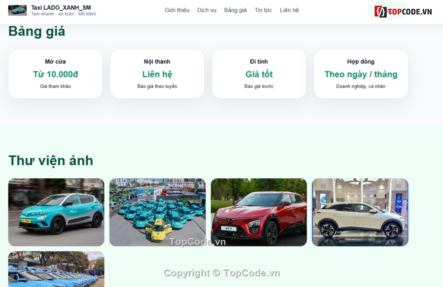Select the Mở cửa price card

coord(55,74)
